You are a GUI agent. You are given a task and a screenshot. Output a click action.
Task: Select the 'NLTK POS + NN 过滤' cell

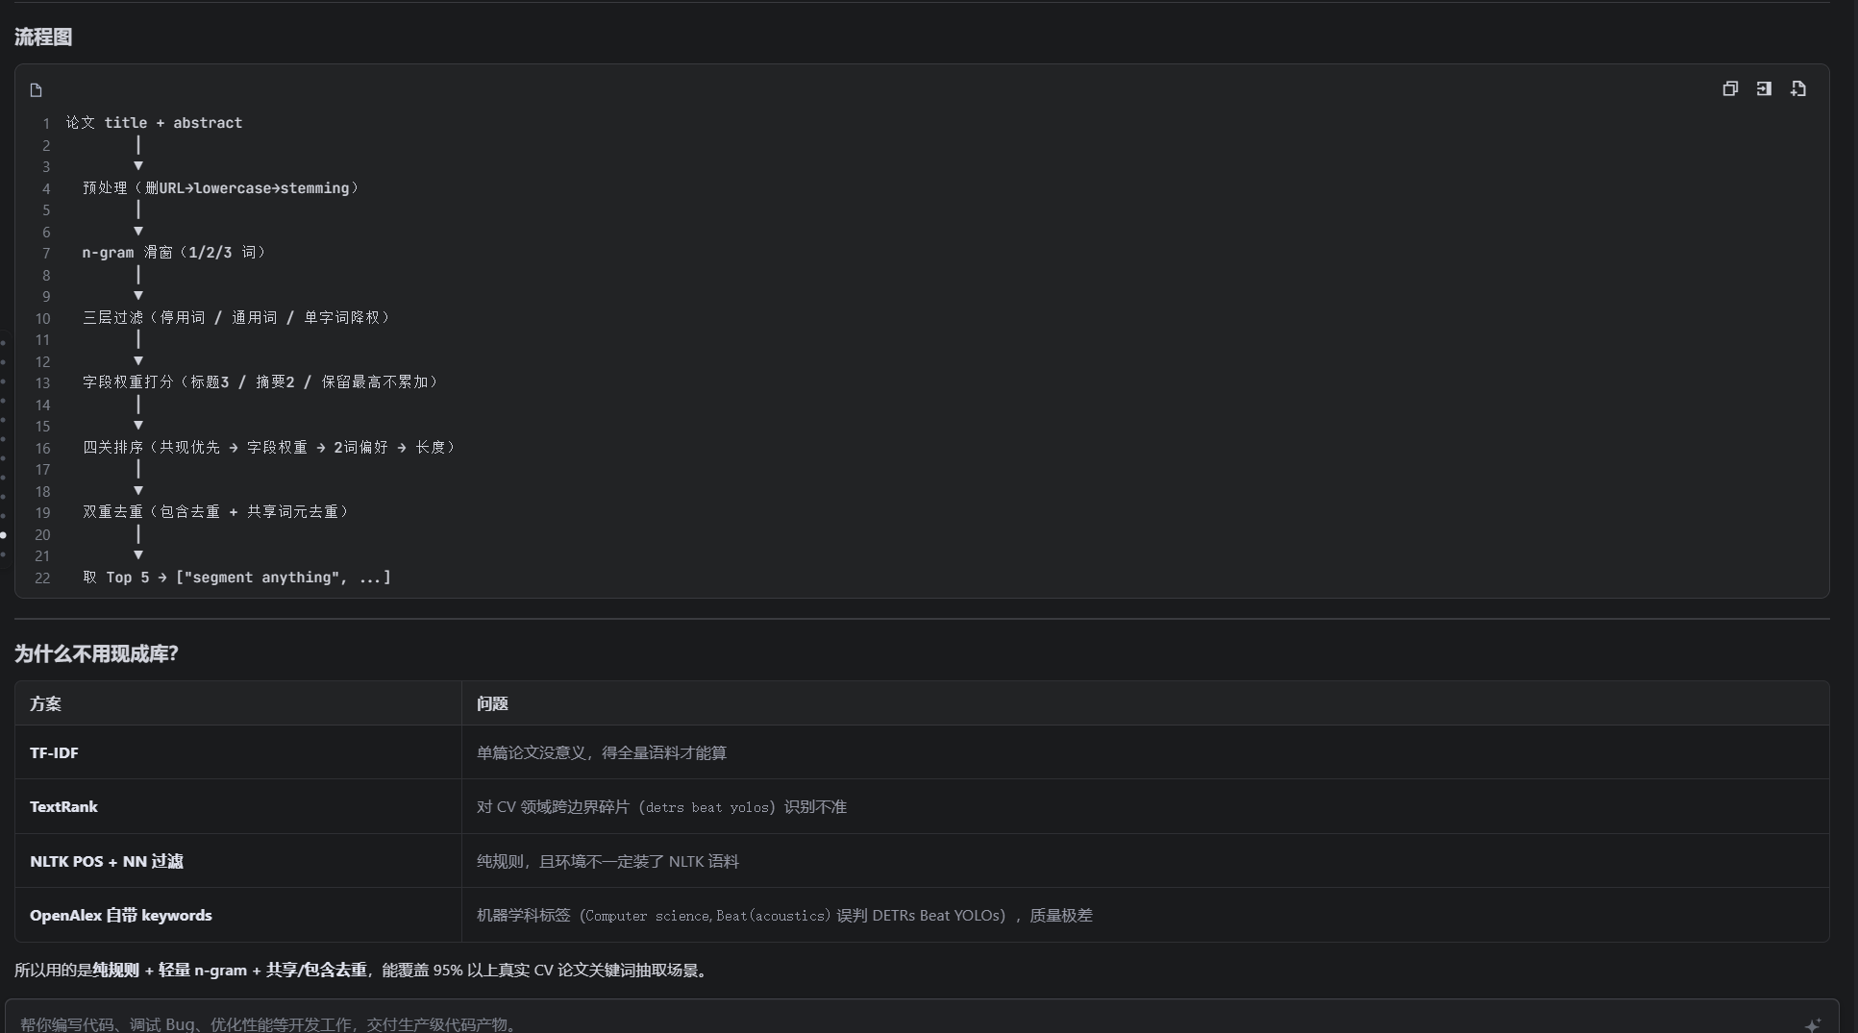tap(238, 861)
